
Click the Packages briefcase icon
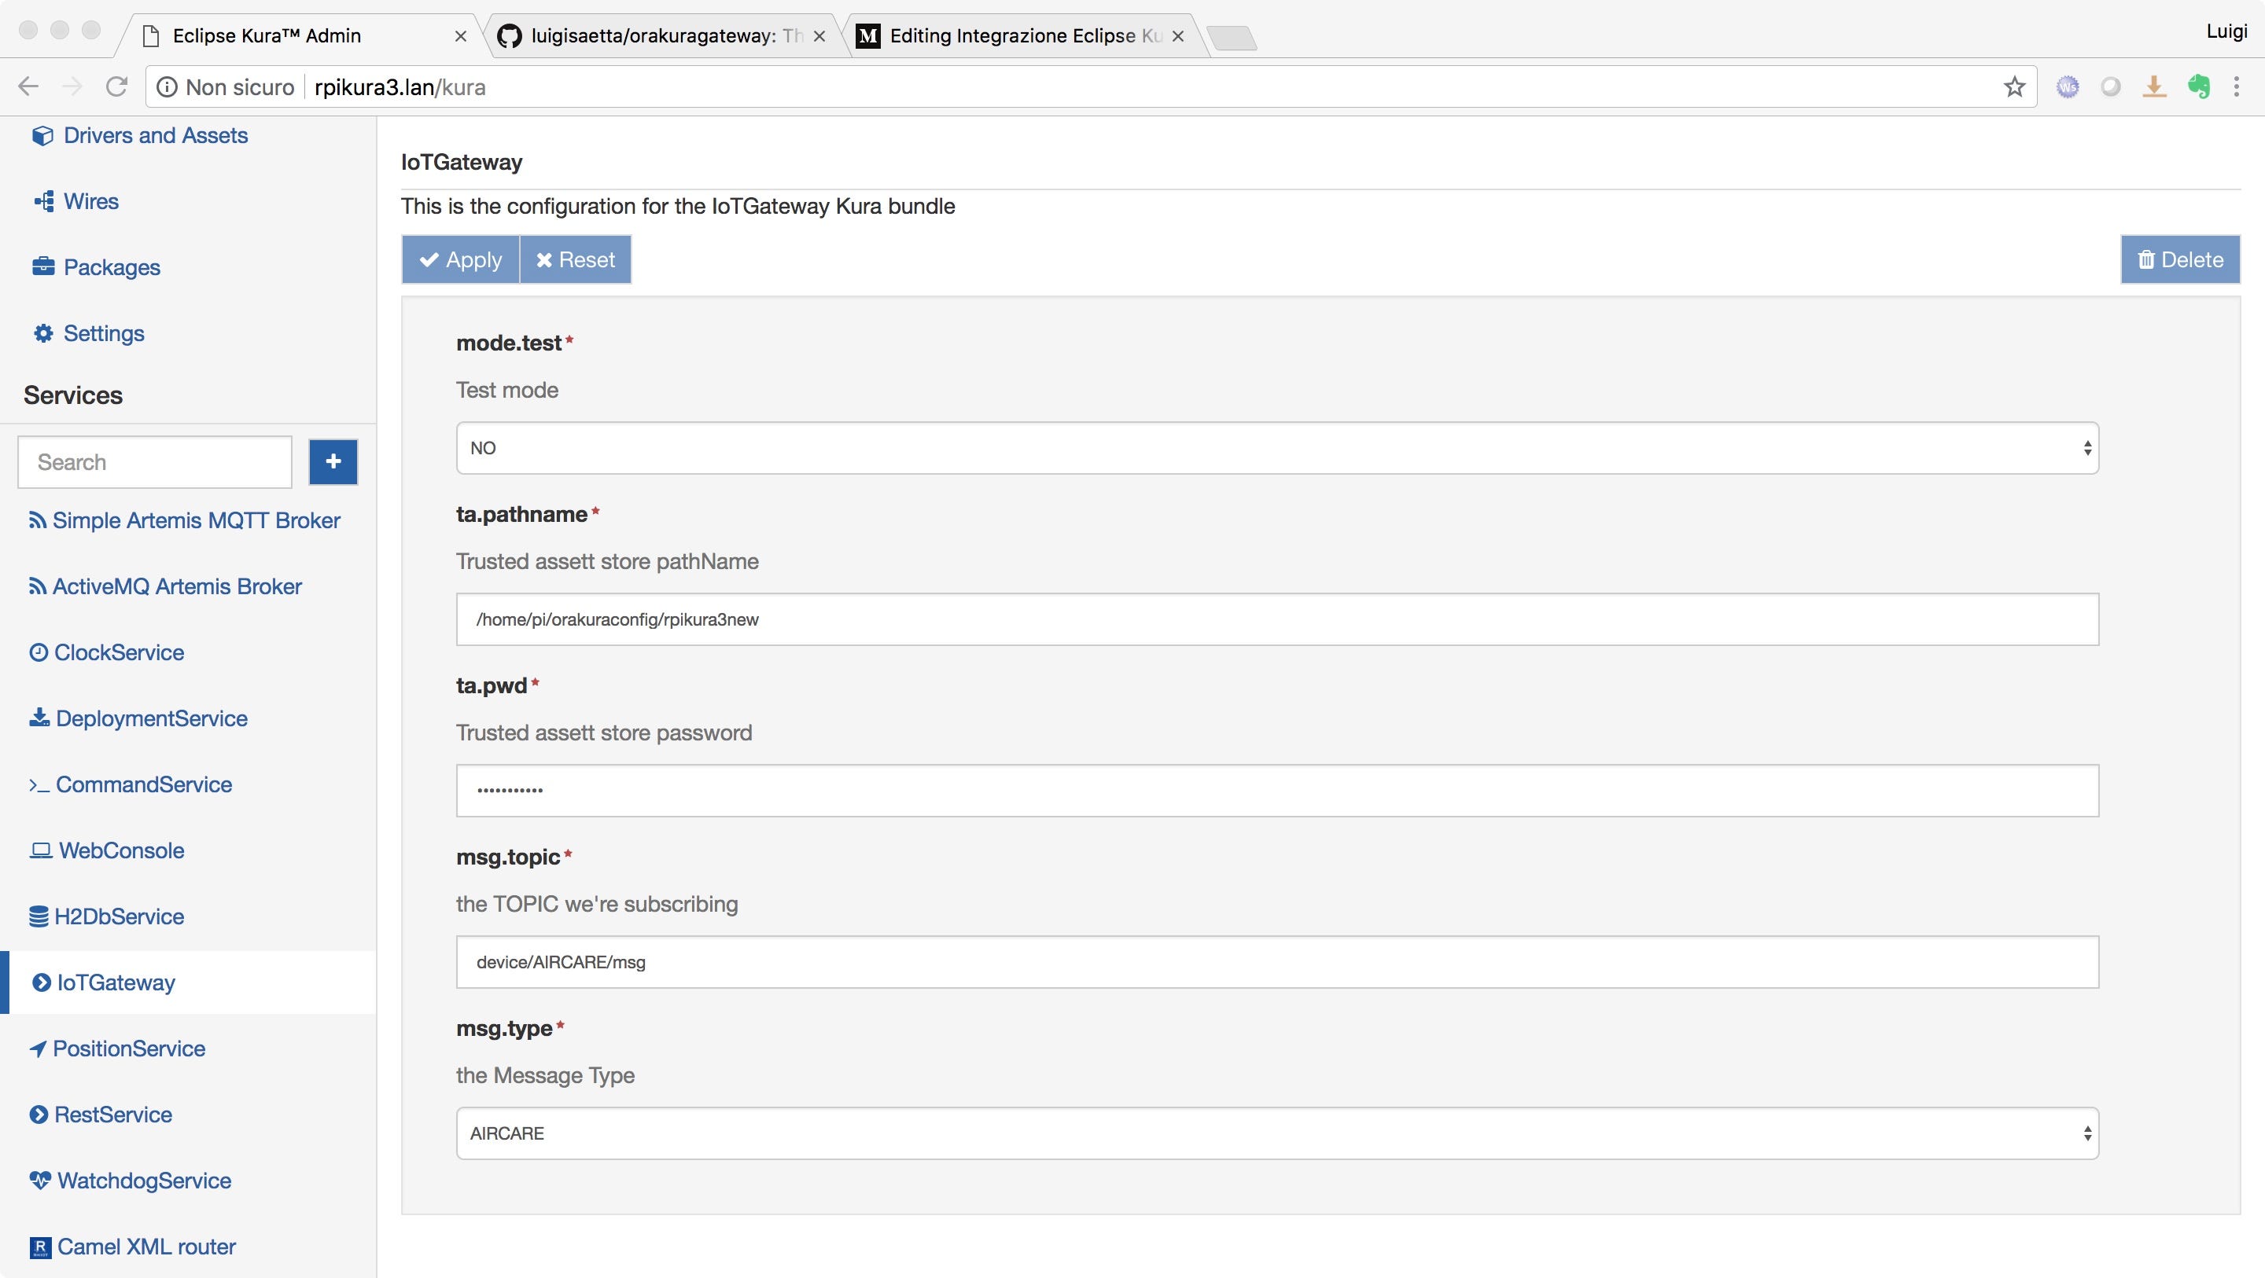click(x=43, y=266)
